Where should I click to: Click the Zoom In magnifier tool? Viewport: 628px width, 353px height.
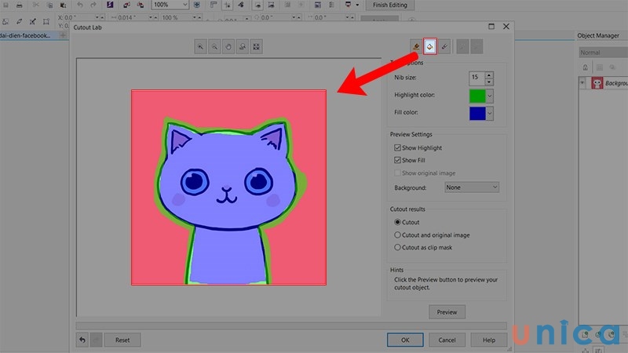point(201,47)
